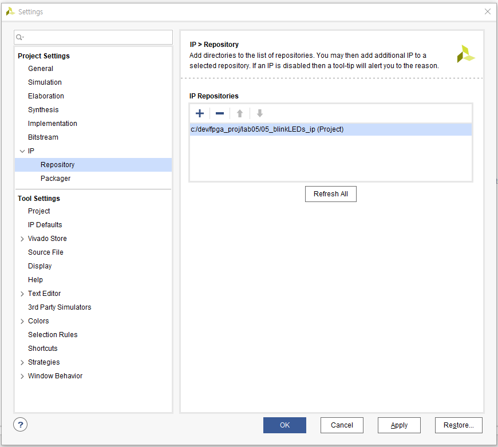
Task: Open Display settings
Action: pos(39,266)
